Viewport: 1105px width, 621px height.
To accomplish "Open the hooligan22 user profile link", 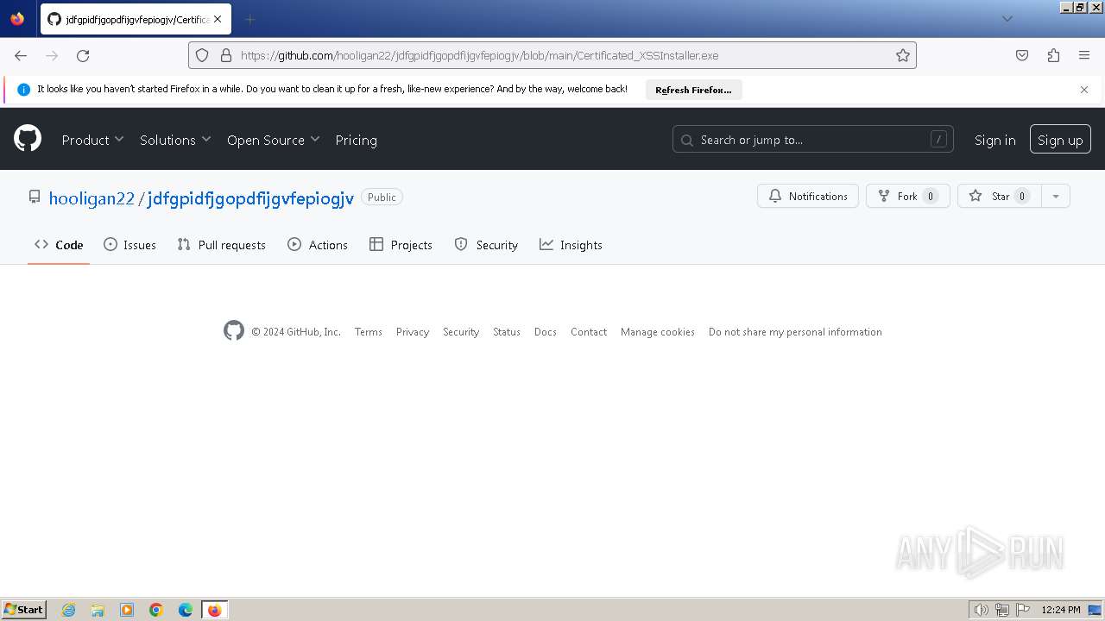I will (92, 198).
